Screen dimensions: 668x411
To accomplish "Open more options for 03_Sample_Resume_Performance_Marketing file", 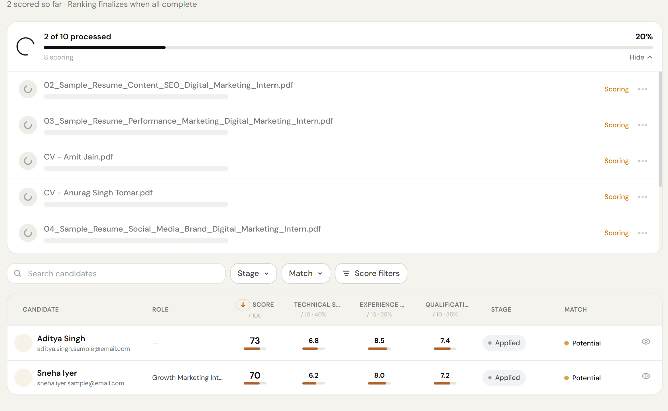I will (642, 125).
